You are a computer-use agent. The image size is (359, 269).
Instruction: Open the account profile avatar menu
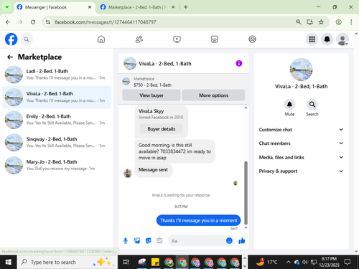point(342,39)
